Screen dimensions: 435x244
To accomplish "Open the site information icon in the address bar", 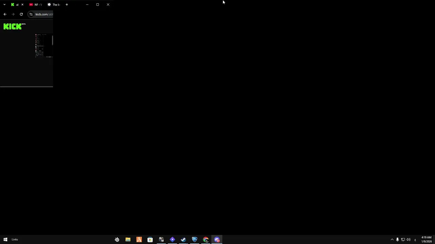I will (x=31, y=14).
